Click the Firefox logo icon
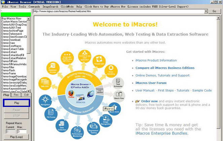The image size is (223, 141). 71,94
